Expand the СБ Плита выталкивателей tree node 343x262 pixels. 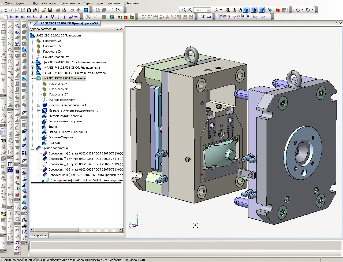pyautogui.click(x=32, y=73)
